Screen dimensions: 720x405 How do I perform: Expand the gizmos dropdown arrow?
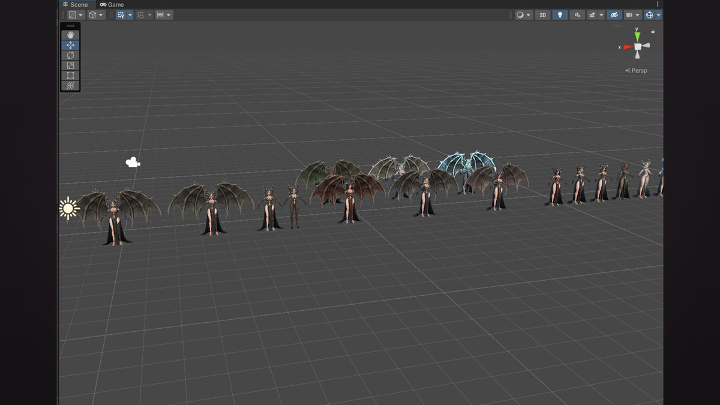pyautogui.click(x=659, y=15)
